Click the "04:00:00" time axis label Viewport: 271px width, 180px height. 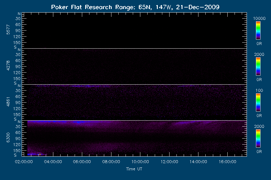(x=53, y=162)
